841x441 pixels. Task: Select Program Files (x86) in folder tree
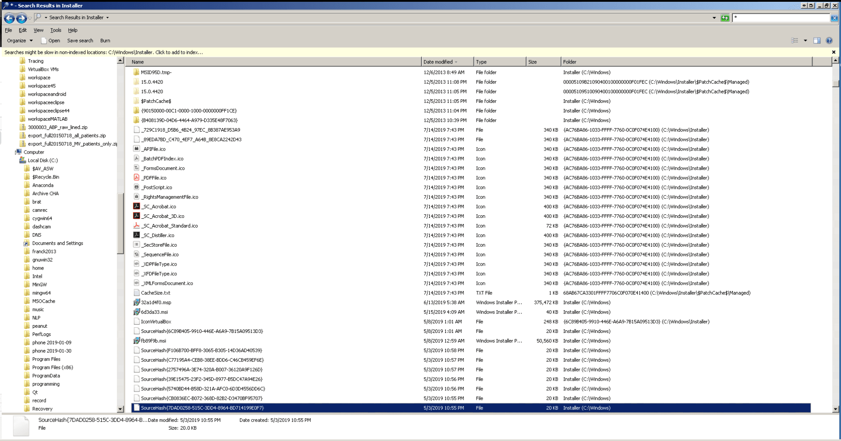click(53, 367)
